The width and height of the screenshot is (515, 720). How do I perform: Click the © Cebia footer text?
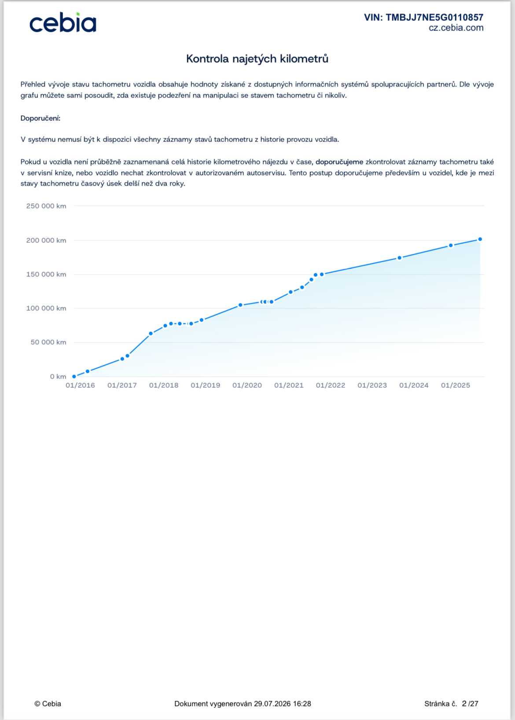pos(48,704)
